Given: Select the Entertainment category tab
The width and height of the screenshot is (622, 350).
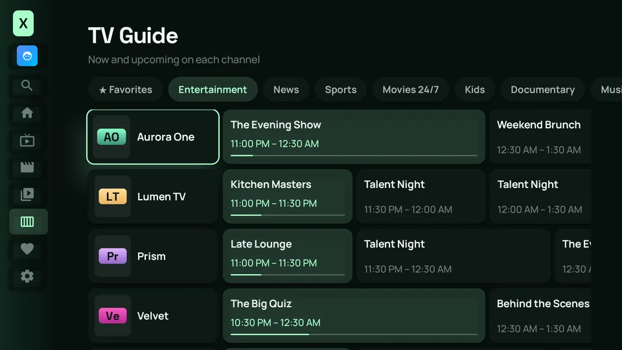Looking at the screenshot, I should 213,89.
